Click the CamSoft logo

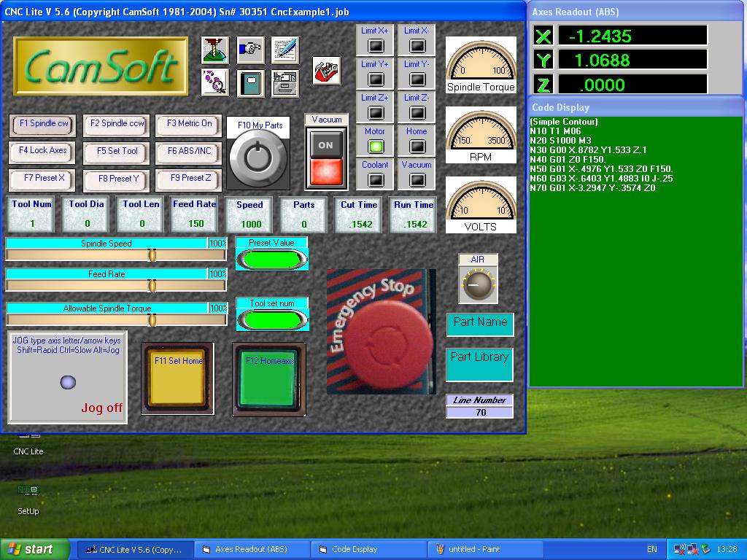[x=101, y=66]
